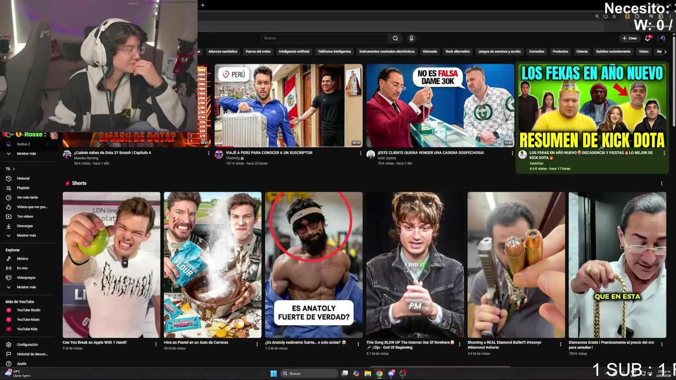The height and width of the screenshot is (380, 676).
Task: Activate voice search microphone icon
Action: [x=411, y=38]
